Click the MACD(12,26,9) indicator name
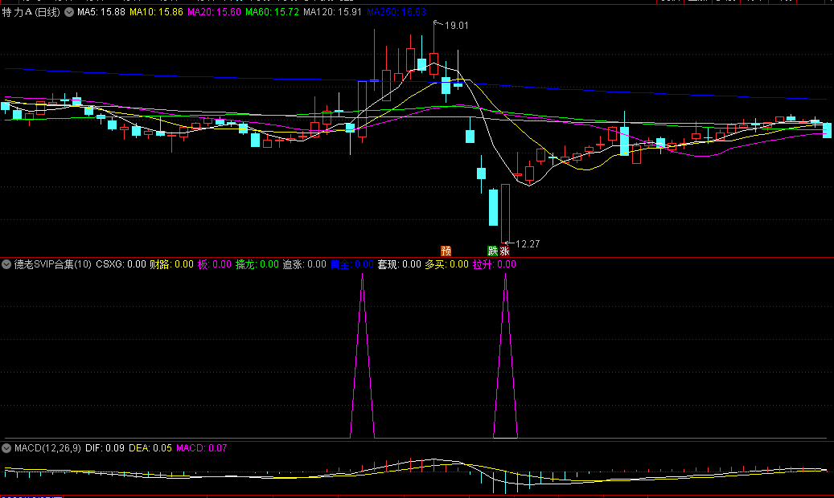Screen dimensions: 834x498 [47, 447]
